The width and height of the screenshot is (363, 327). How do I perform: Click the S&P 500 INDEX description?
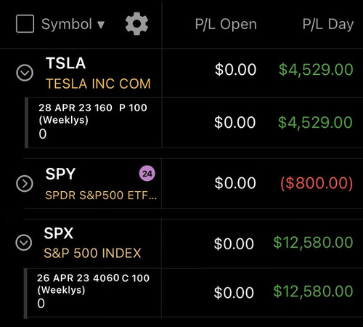click(92, 253)
